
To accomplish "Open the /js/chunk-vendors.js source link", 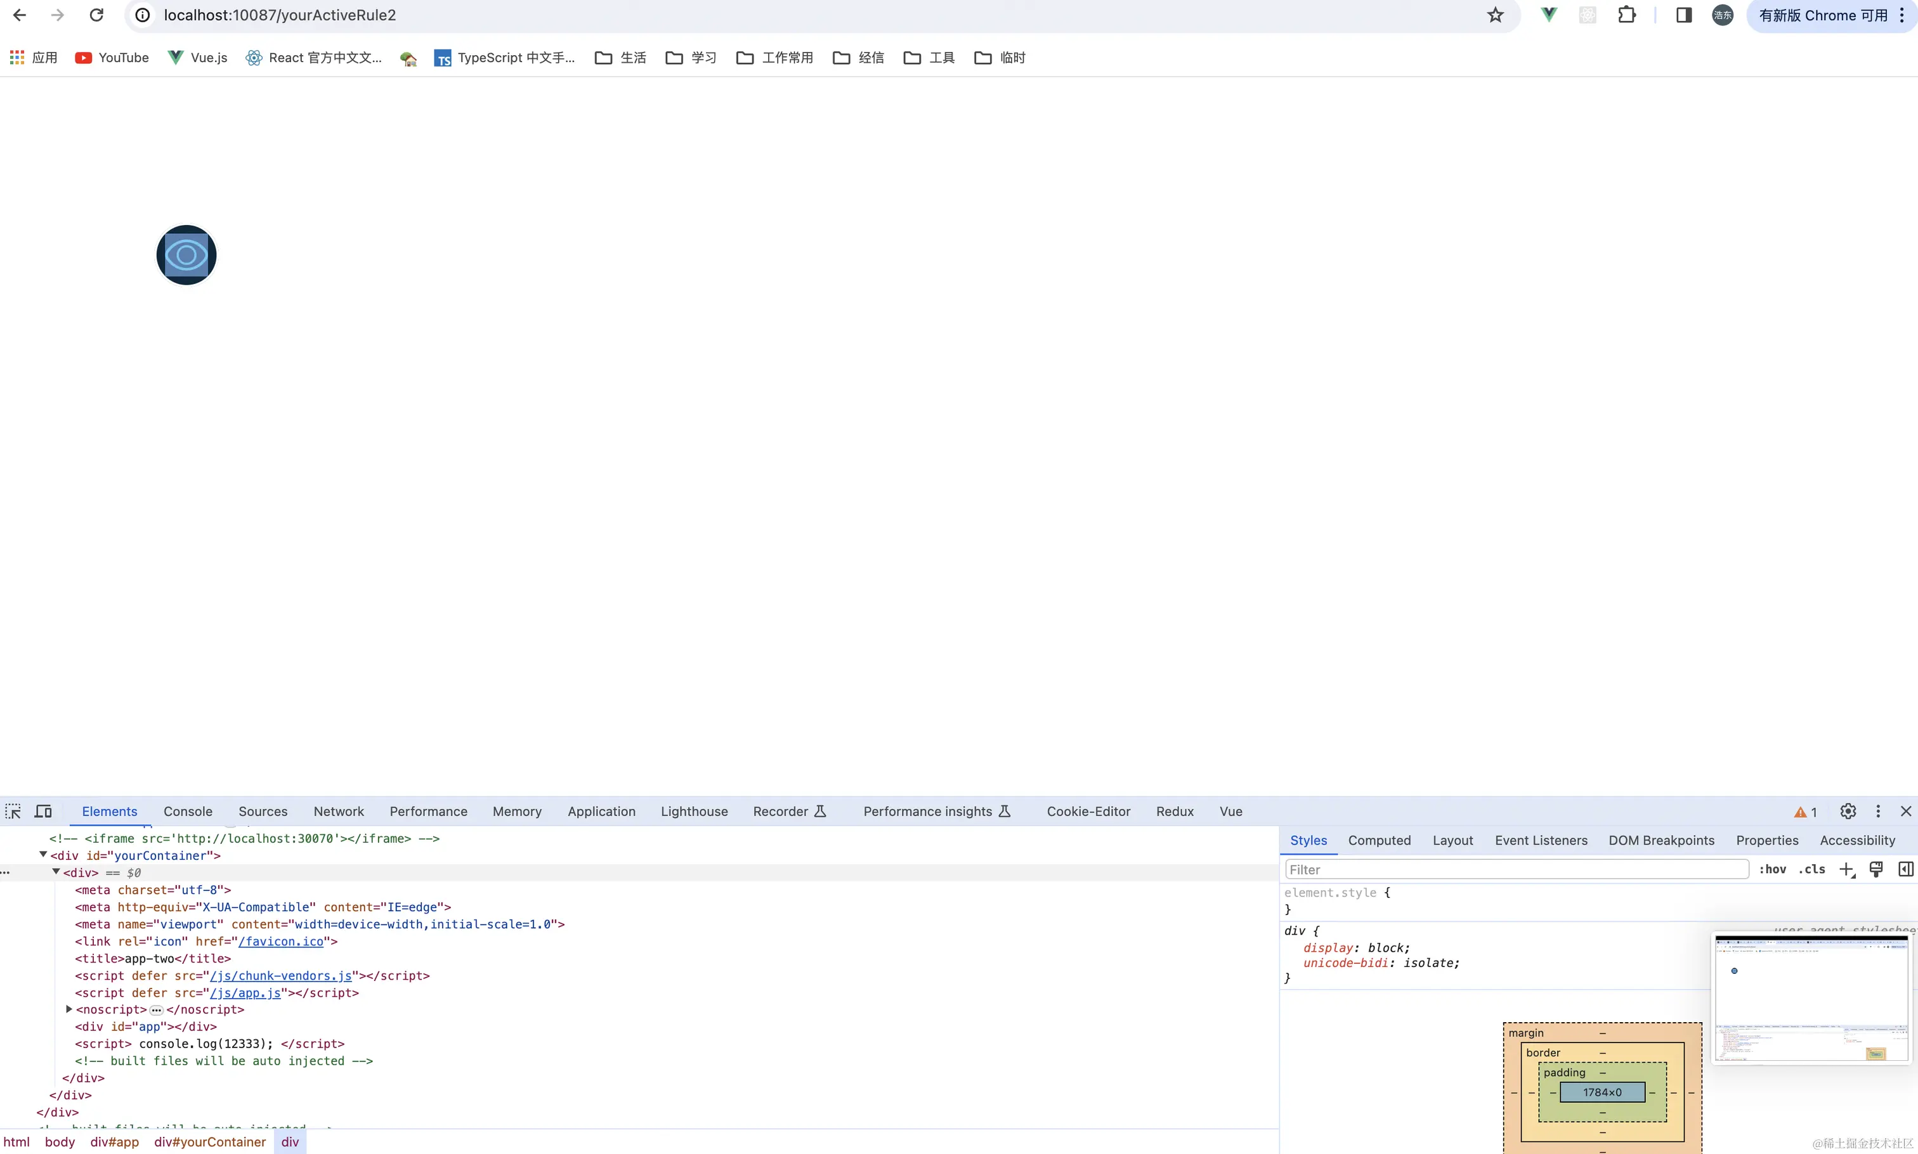I will (x=281, y=976).
